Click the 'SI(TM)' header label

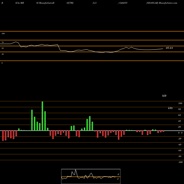coord(70,3)
